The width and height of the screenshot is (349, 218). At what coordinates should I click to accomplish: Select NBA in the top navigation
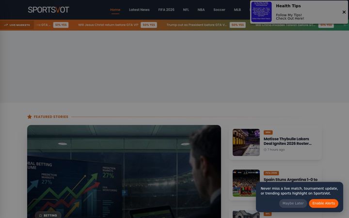coord(201,10)
